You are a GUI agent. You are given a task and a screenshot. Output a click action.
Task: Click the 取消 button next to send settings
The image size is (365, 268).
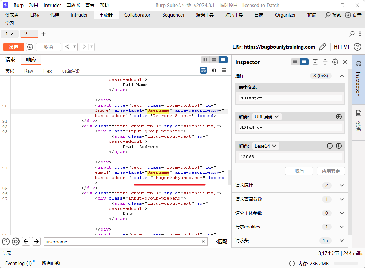pos(49,47)
